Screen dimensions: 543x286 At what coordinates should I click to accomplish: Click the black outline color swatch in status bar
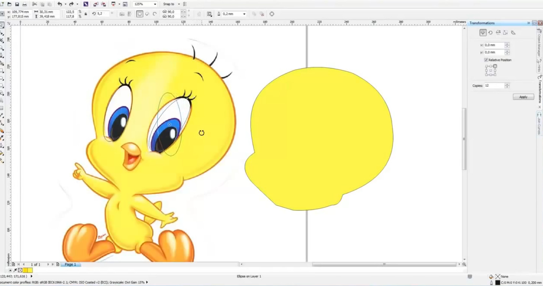(x=498, y=283)
